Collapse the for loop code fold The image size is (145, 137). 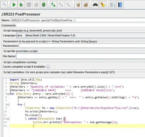(x=8, y=94)
